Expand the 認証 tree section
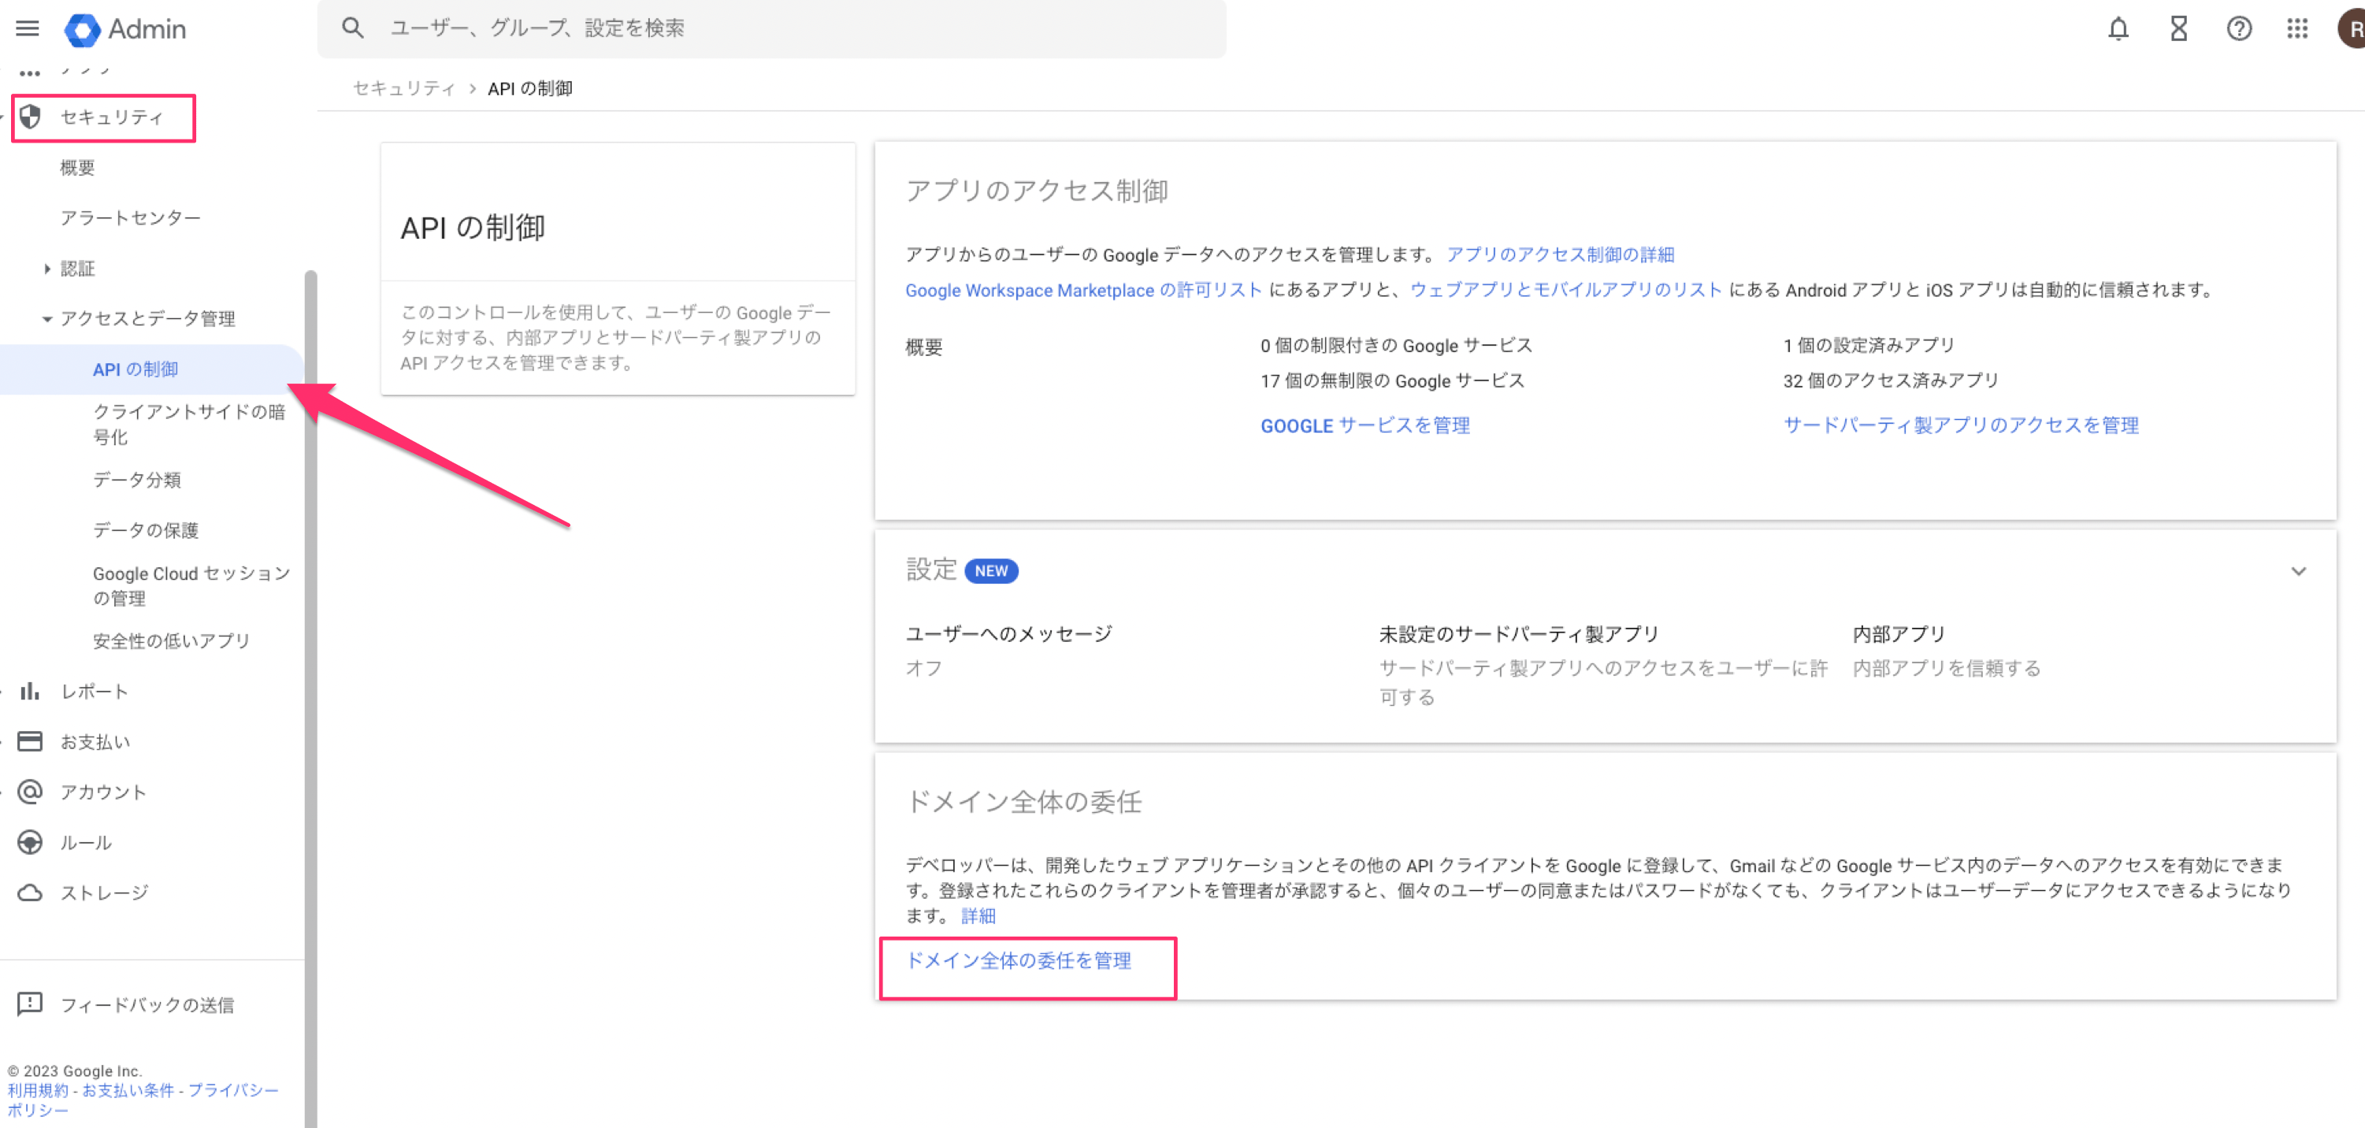This screenshot has height=1128, width=2365. coord(46,269)
